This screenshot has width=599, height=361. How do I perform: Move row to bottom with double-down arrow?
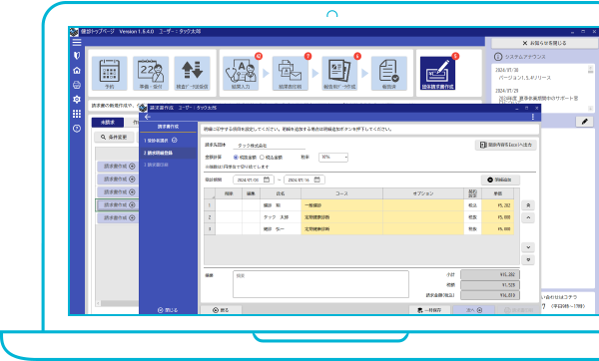(528, 260)
